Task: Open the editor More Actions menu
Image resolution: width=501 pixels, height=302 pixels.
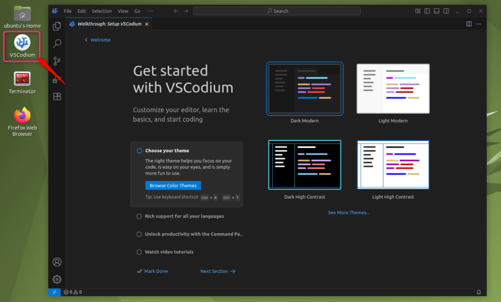Action: (479, 24)
